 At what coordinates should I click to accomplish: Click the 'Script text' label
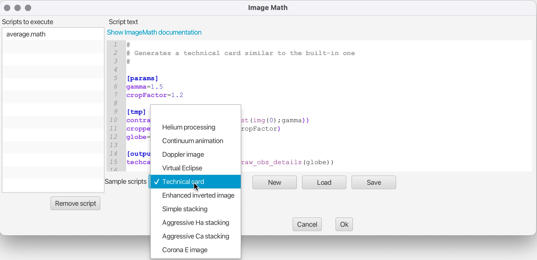point(123,22)
